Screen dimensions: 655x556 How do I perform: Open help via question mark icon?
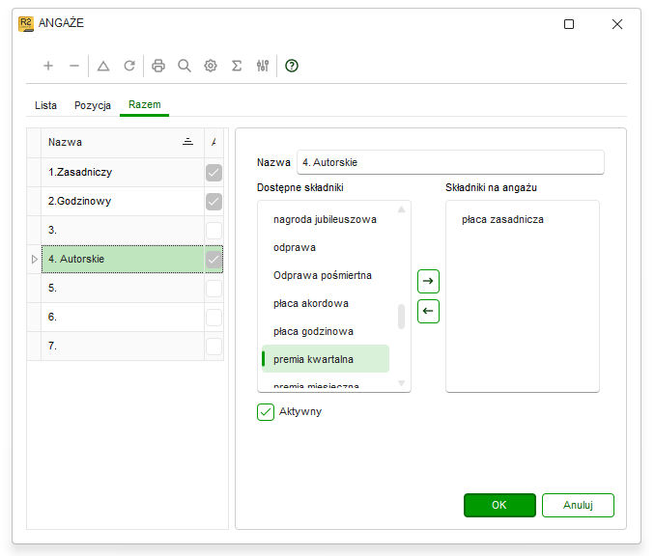292,66
